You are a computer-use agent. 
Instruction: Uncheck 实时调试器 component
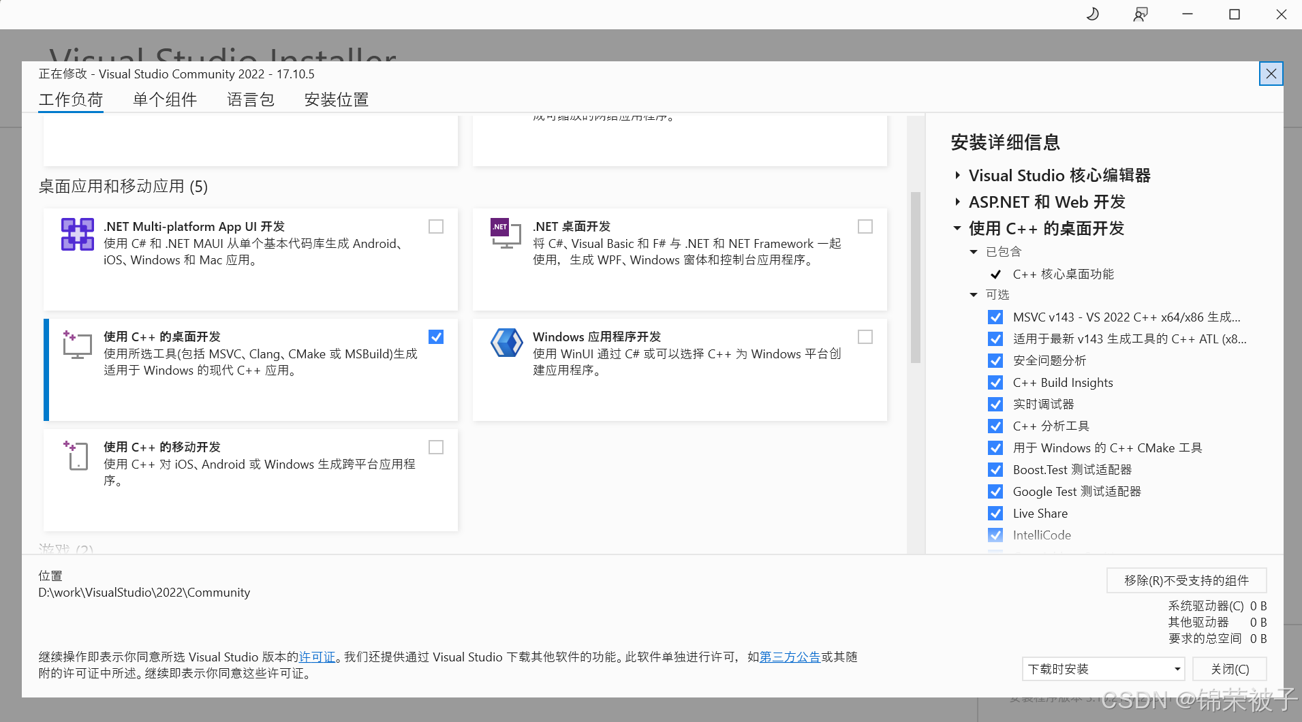click(995, 405)
